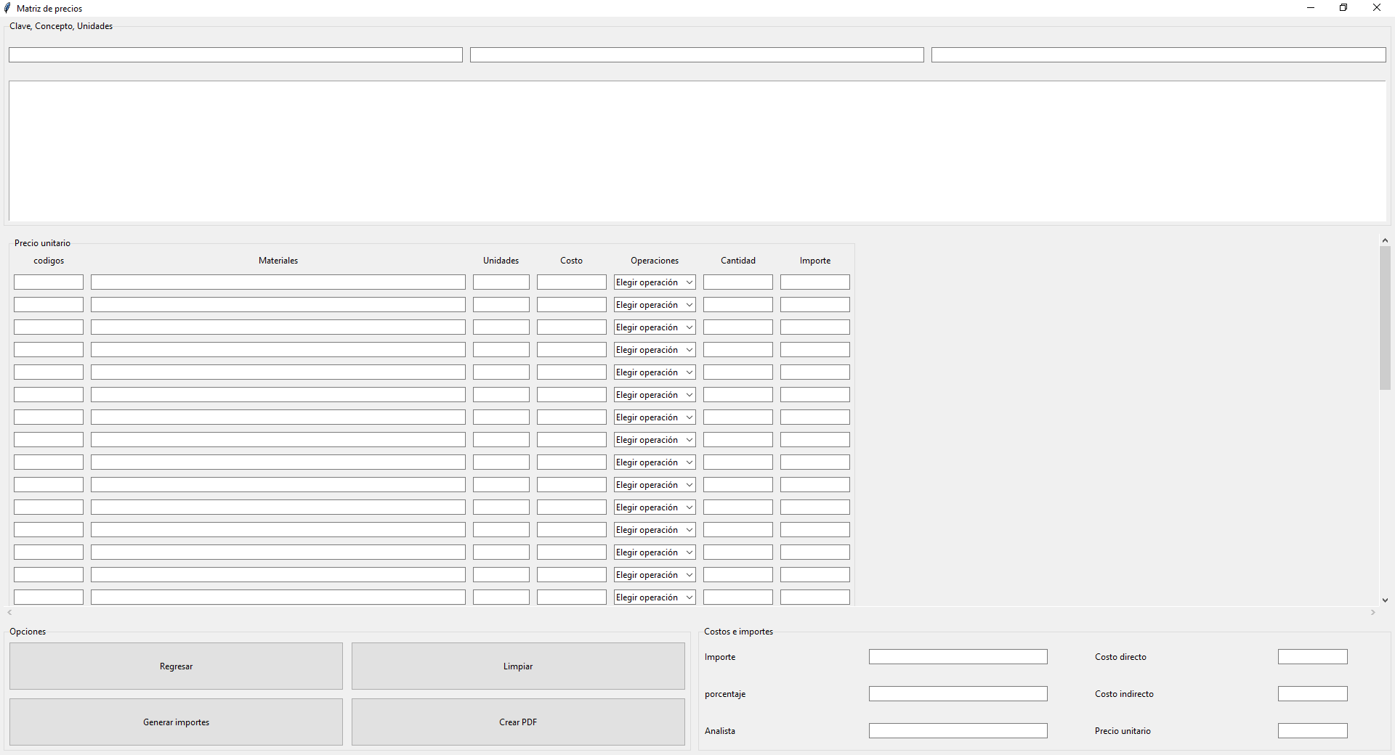Focus the Costo directo field
1395x755 pixels.
pyautogui.click(x=1313, y=657)
